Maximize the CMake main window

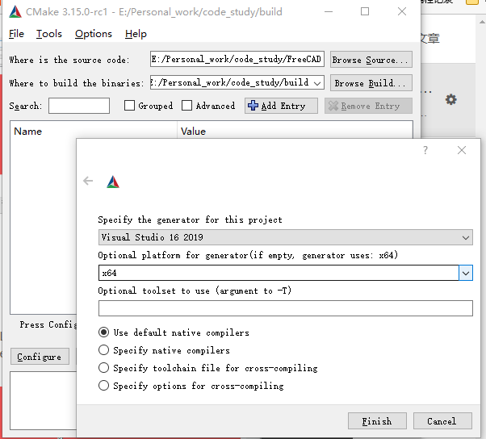pos(365,12)
